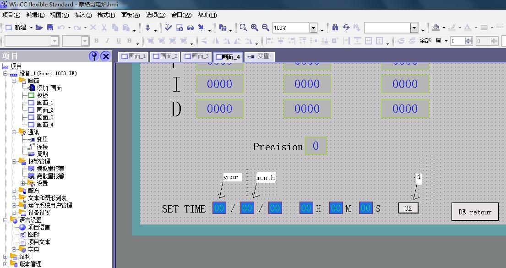Open the 选项(O) menu
506x268 pixels.
156,15
